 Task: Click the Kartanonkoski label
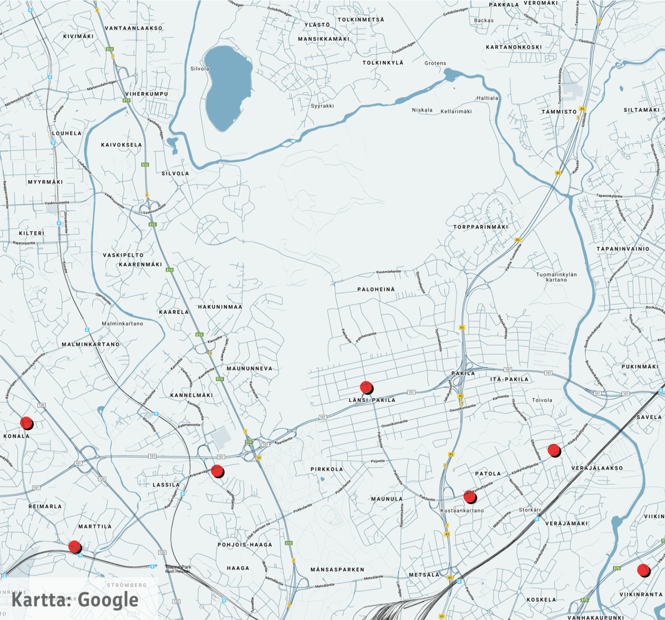514,47
